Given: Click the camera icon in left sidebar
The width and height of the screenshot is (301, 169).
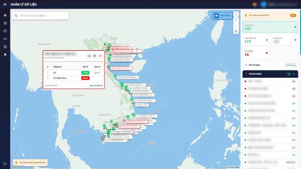Looking at the screenshot, I should click(4, 38).
